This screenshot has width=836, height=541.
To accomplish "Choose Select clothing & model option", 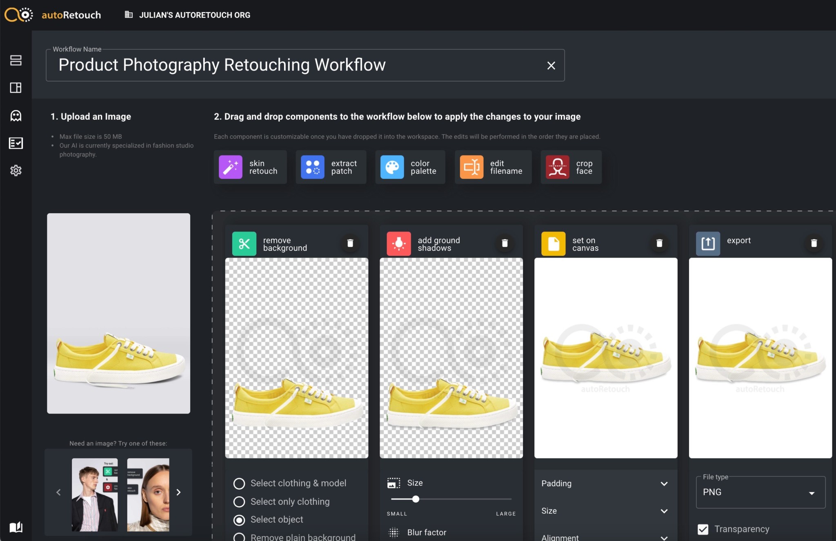I will [290, 483].
